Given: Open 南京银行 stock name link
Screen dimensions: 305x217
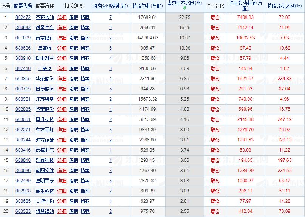Looking at the screenshot, I should click(45, 38).
